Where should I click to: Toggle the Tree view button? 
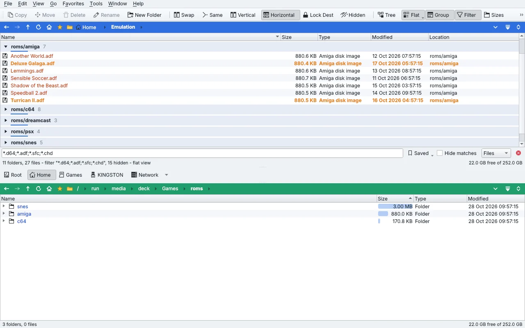point(386,15)
